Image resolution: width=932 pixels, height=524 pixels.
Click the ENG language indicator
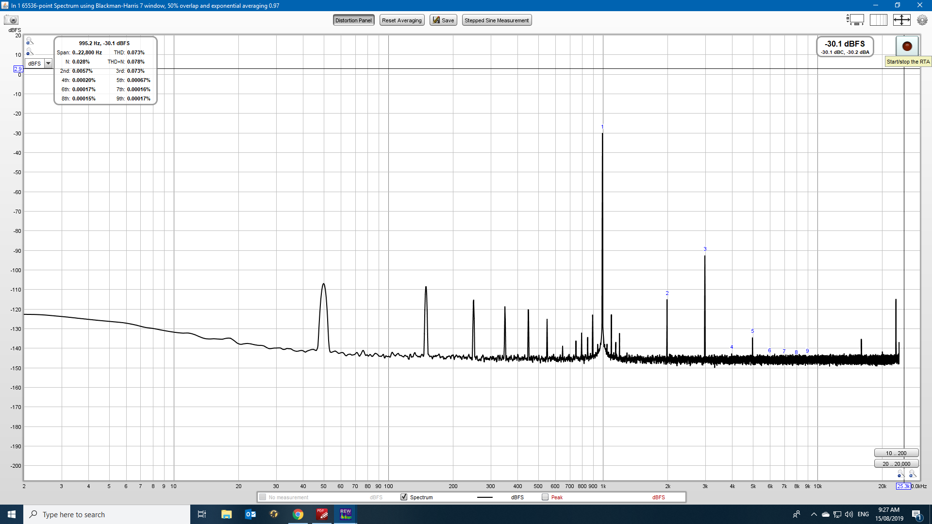[863, 514]
